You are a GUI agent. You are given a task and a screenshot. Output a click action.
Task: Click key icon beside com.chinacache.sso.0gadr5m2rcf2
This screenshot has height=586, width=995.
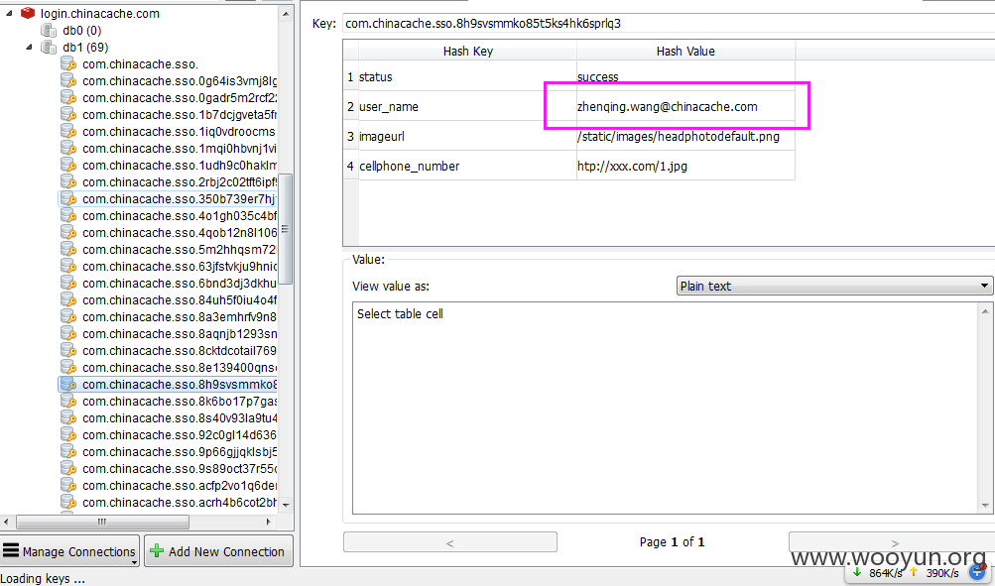(x=68, y=97)
